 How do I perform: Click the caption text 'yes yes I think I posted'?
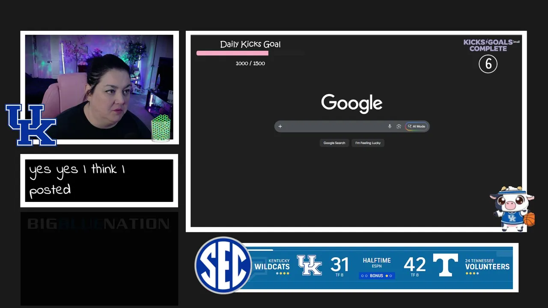pos(77,179)
